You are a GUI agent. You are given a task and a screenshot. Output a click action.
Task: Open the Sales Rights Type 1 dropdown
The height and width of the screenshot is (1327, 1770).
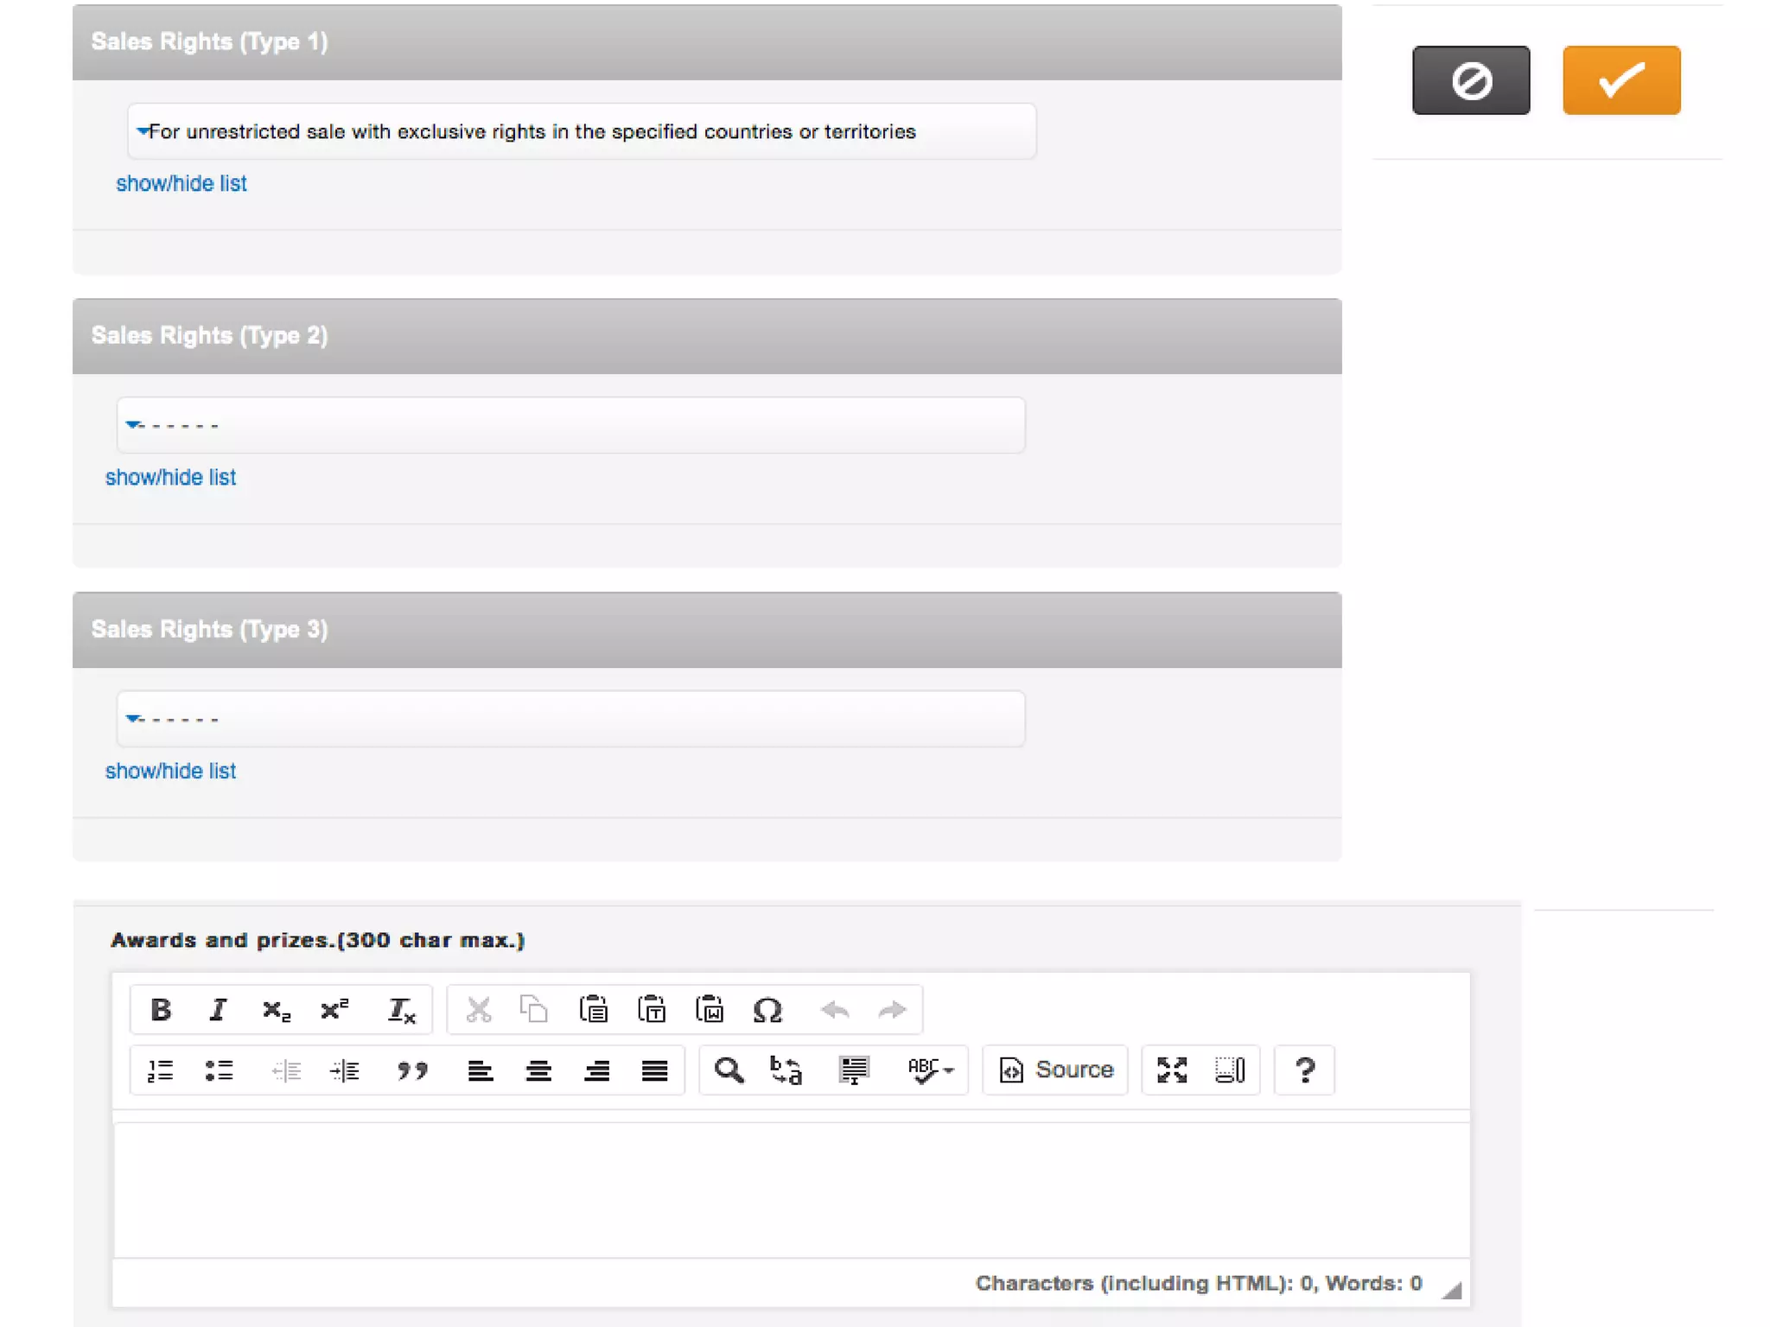click(581, 131)
